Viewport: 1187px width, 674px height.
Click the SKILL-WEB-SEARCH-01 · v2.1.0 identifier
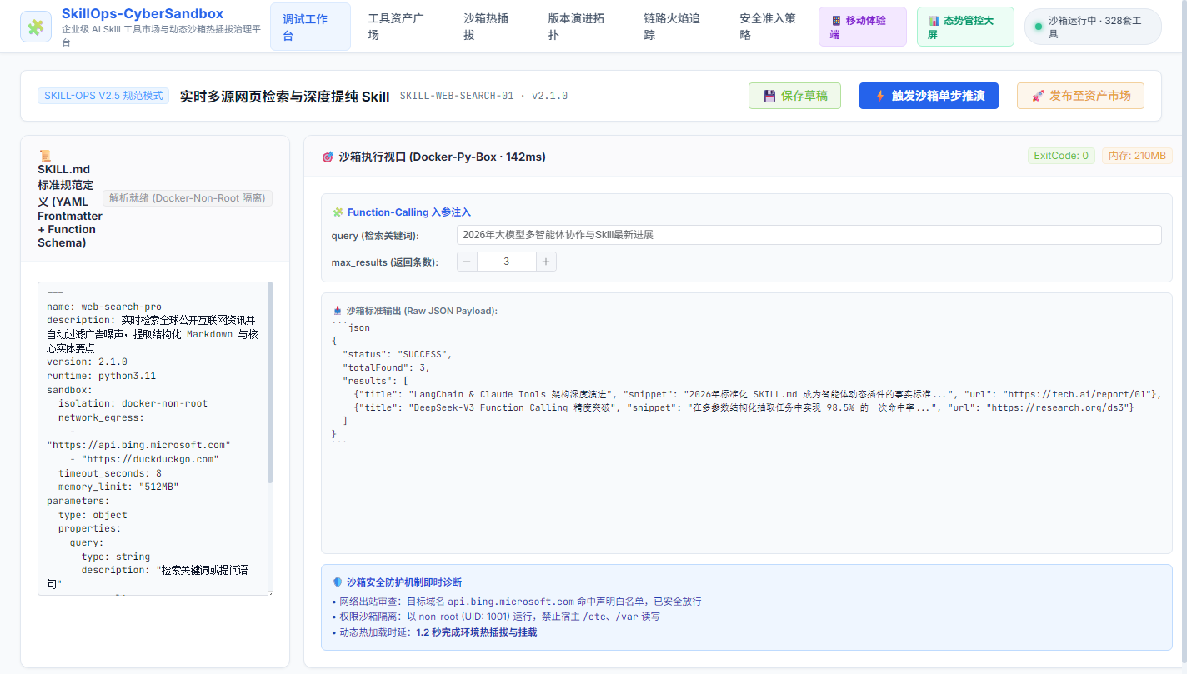coord(483,96)
